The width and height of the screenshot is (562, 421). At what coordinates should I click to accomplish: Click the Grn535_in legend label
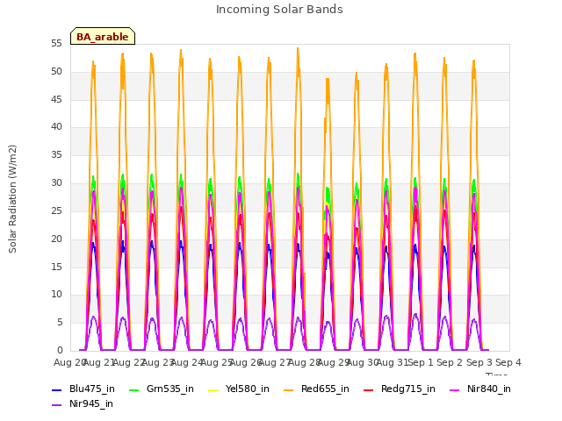(170, 389)
